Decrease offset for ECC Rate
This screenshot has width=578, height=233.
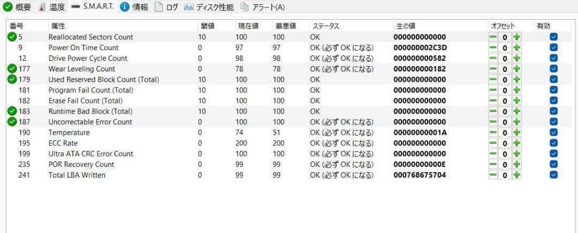pyautogui.click(x=493, y=143)
